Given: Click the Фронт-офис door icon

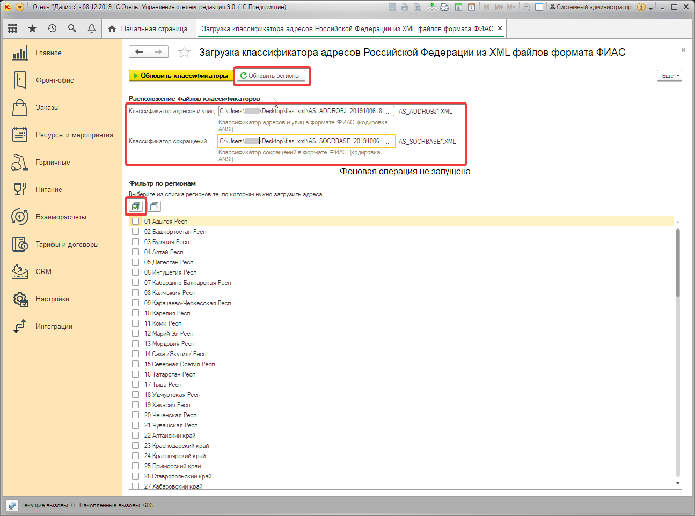Looking at the screenshot, I should 20,80.
